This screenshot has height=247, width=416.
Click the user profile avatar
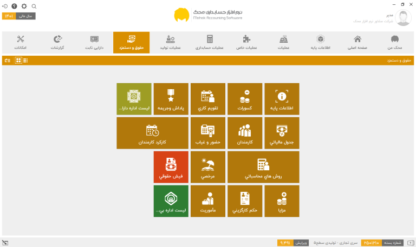pyautogui.click(x=403, y=18)
